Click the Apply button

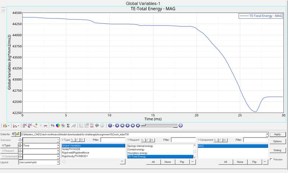tap(277, 134)
